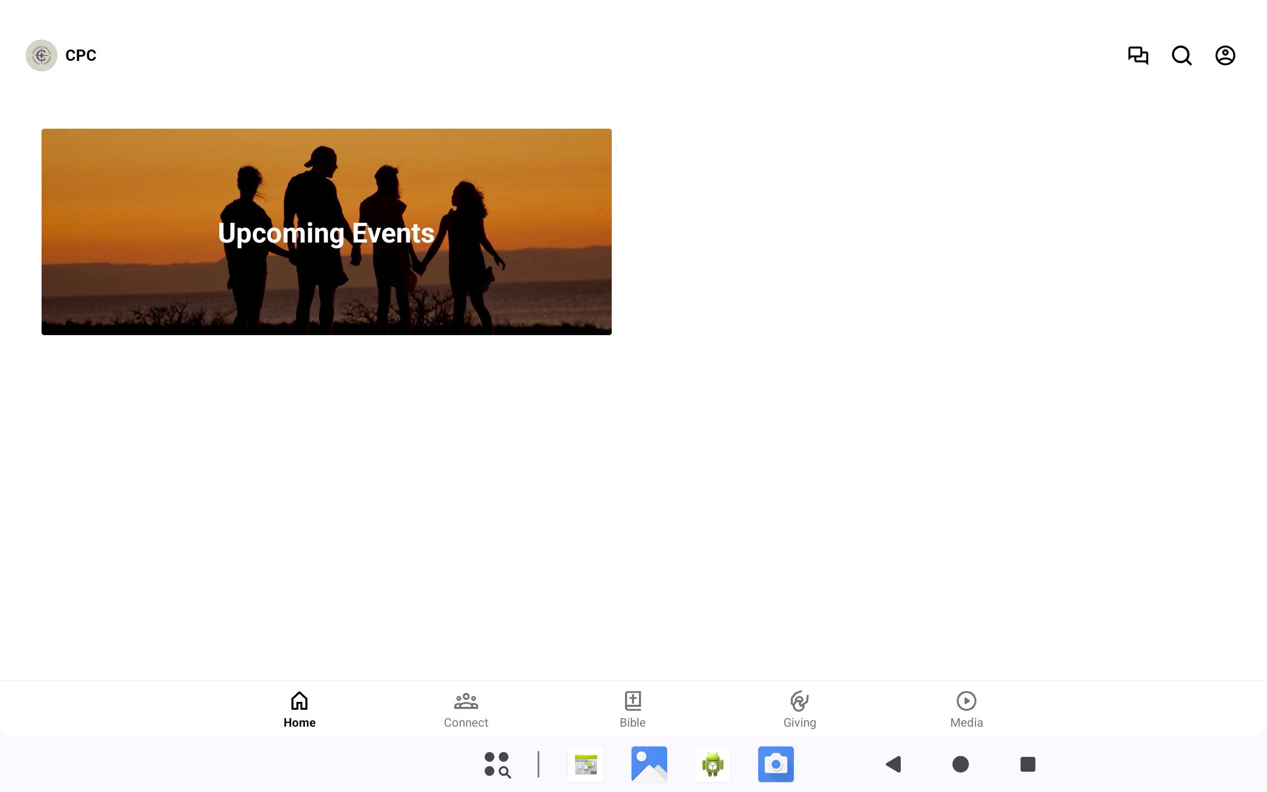Viewport: 1267px width, 792px height.
Task: Tap the CPC church logo
Action: point(42,55)
